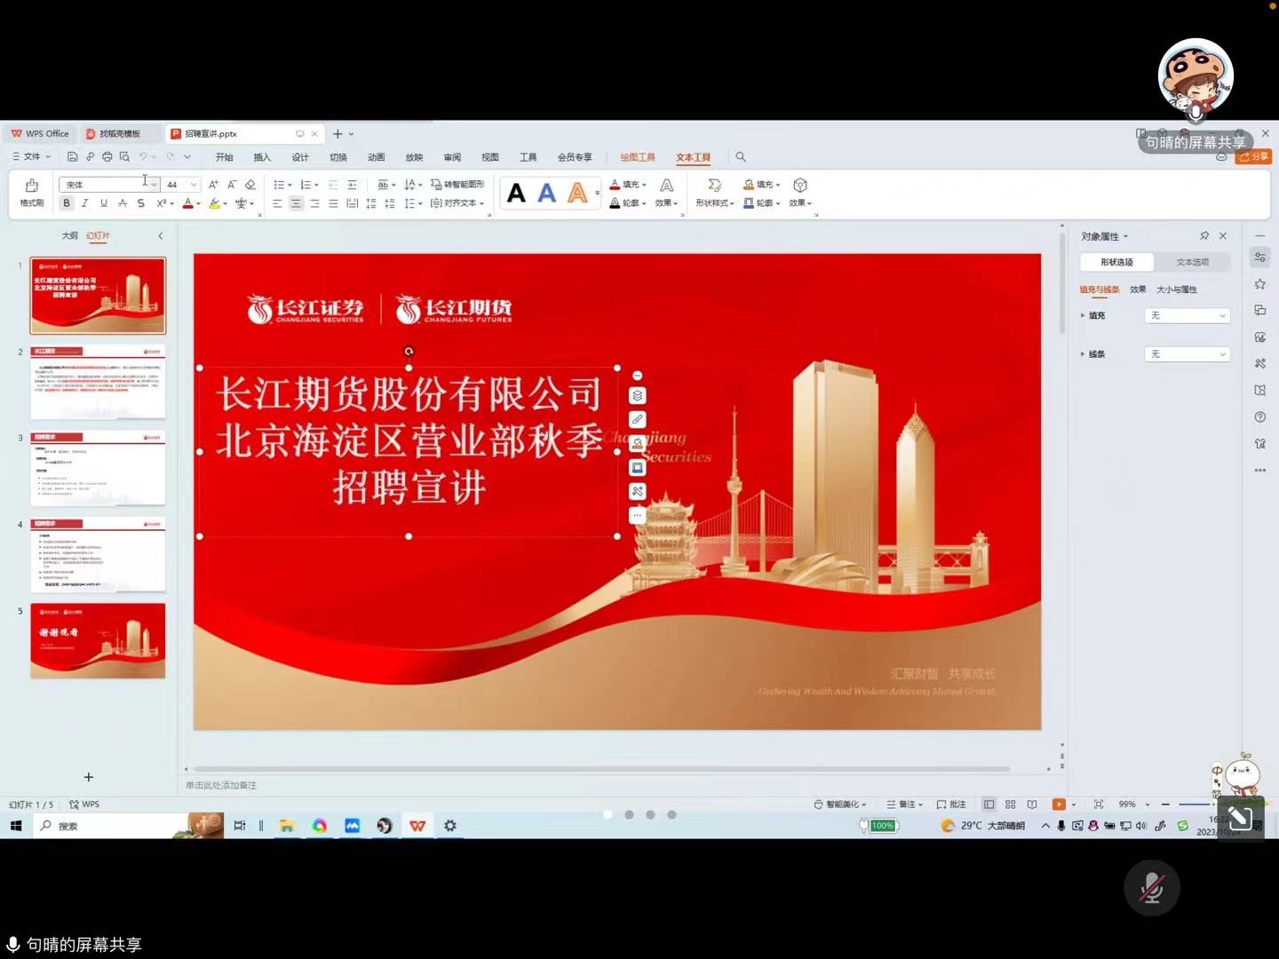Click the increase font size icon
1279x959 pixels.
(213, 185)
